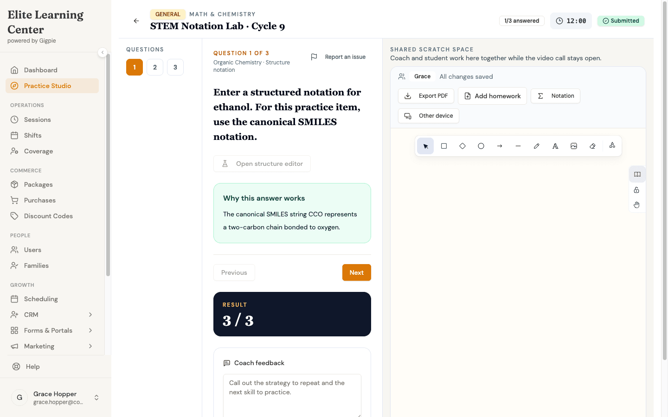Open the Shifts page
Viewport: 668px width, 417px height.
(52, 135)
